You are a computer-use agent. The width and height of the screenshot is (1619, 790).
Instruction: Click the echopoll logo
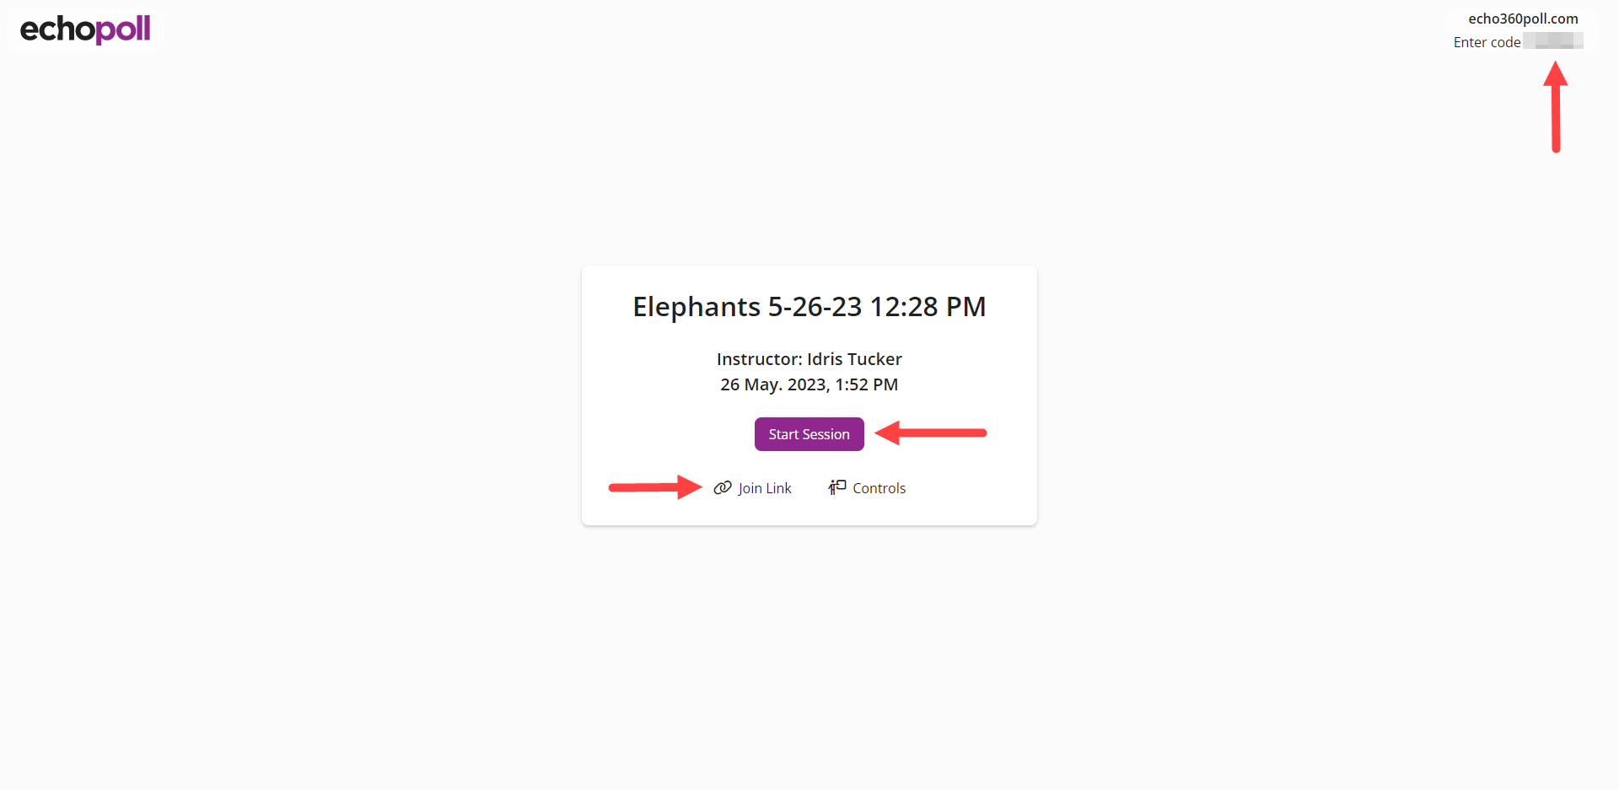point(85,30)
